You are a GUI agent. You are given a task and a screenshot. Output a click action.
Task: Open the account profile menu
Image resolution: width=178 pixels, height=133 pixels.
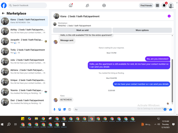click(x=171, y=5)
